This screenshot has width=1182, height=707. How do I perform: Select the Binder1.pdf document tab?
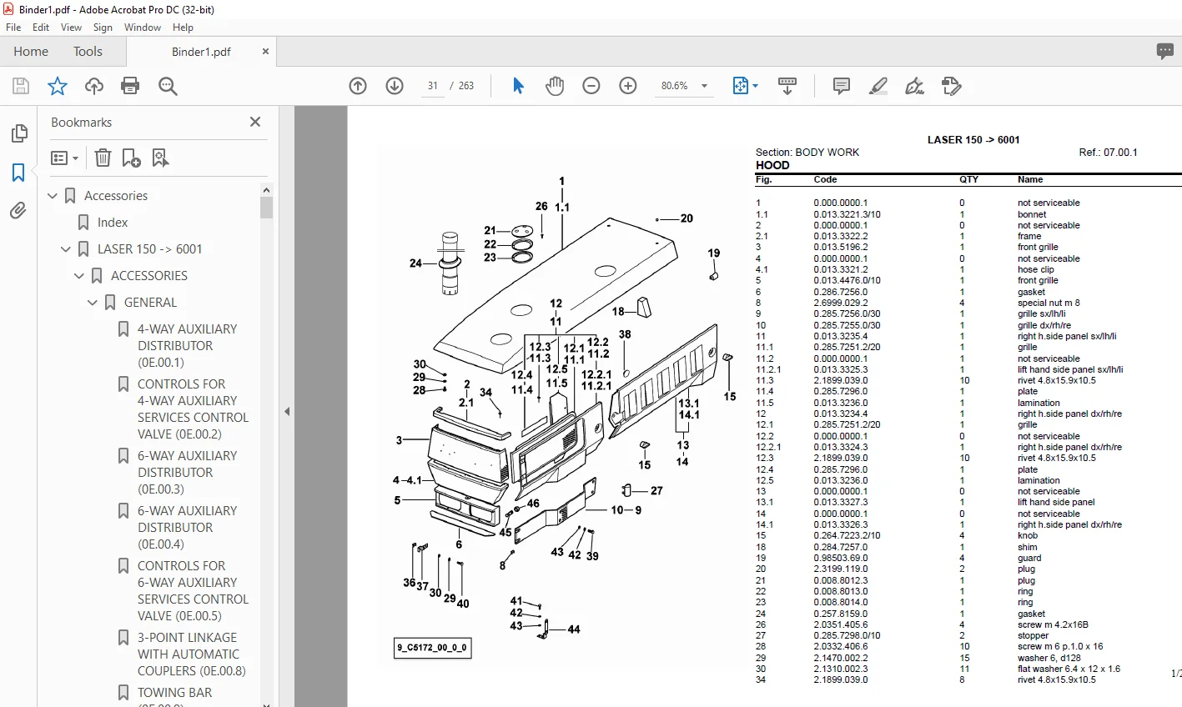pos(201,52)
